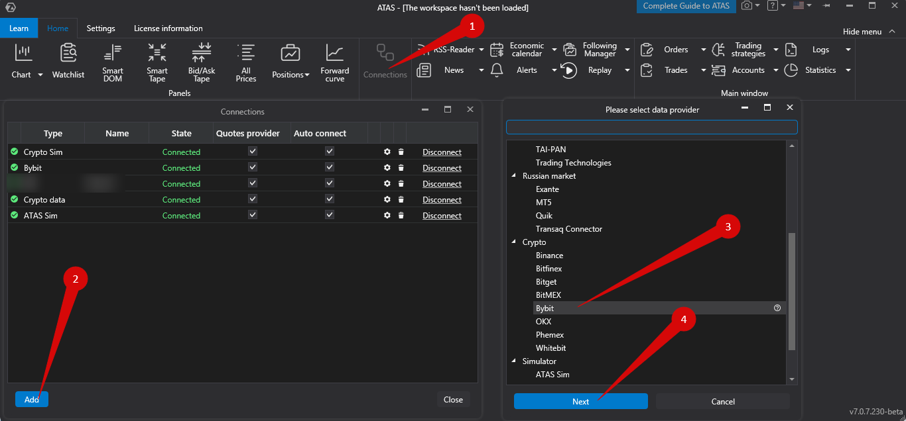This screenshot has height=421, width=906.
Task: Collapse the Russian market group
Action: (x=514, y=176)
